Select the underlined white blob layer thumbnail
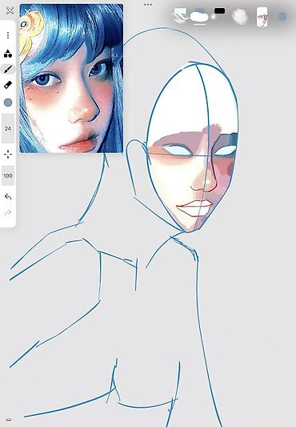 pyautogui.click(x=199, y=17)
